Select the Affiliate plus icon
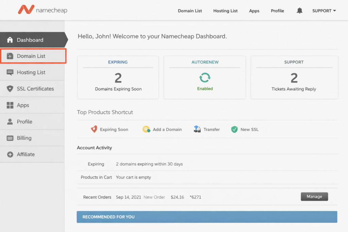The width and height of the screenshot is (348, 232). (10, 154)
